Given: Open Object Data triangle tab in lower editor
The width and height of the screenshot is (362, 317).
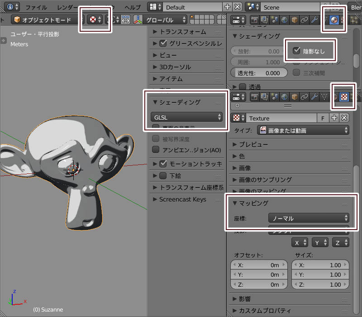Looking at the screenshot, I should pyautogui.click(x=324, y=97).
